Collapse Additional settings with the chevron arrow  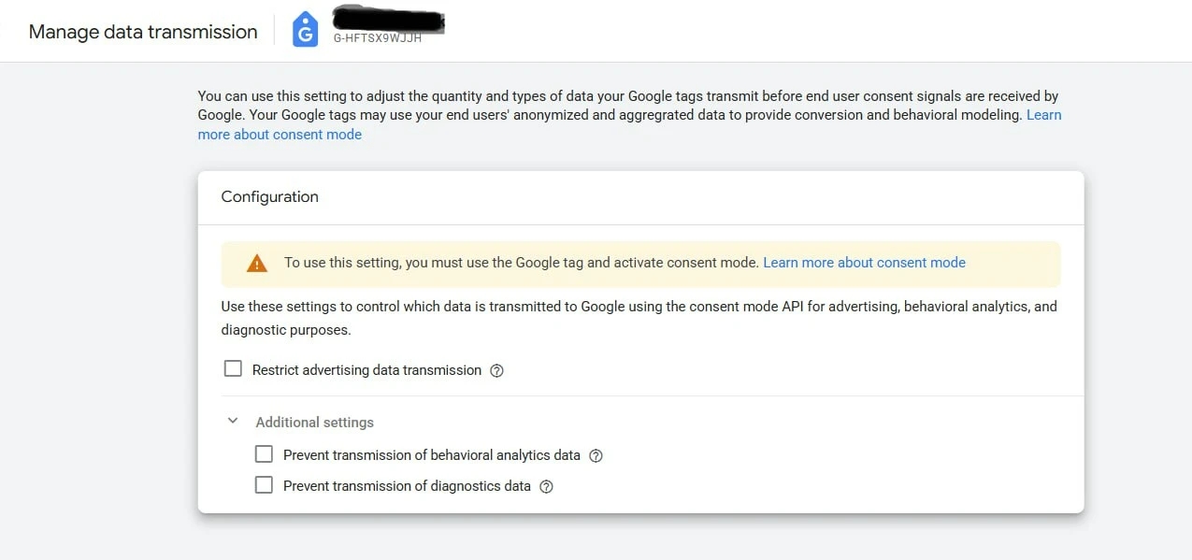click(x=233, y=422)
